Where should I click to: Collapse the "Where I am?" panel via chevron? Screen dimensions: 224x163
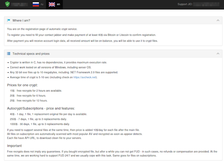[218, 21]
